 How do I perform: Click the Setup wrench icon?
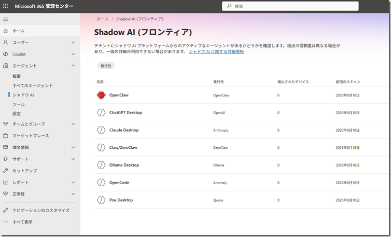[6, 171]
